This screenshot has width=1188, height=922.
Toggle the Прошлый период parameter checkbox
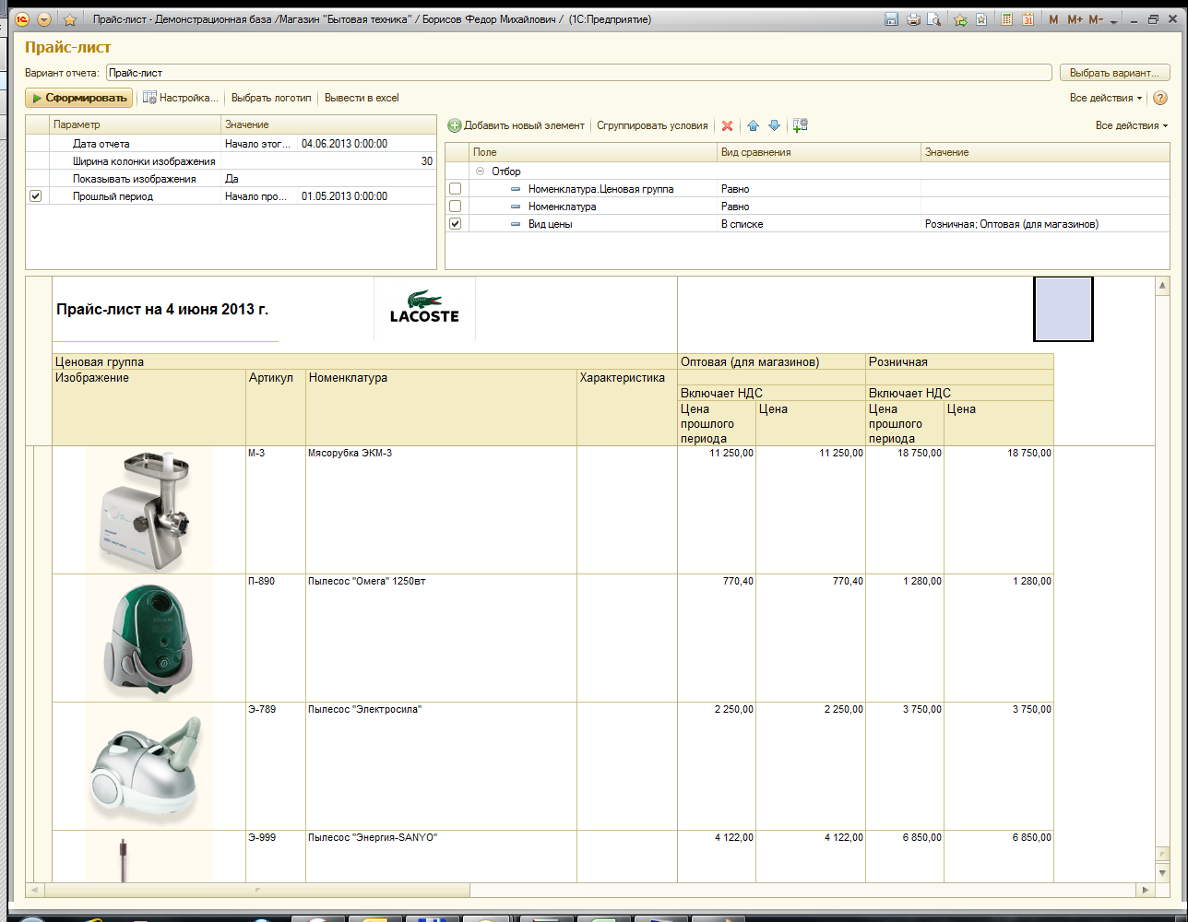(36, 196)
